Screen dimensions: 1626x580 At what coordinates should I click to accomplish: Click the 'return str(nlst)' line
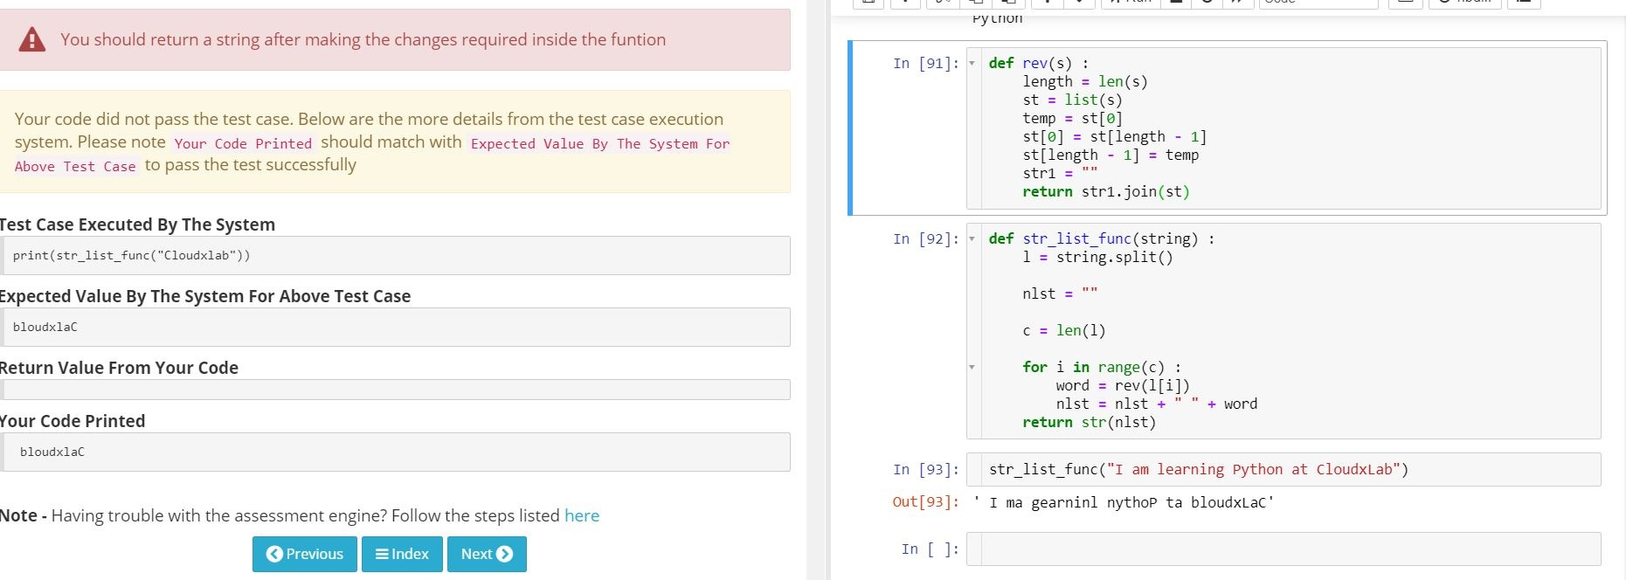[x=1089, y=422]
